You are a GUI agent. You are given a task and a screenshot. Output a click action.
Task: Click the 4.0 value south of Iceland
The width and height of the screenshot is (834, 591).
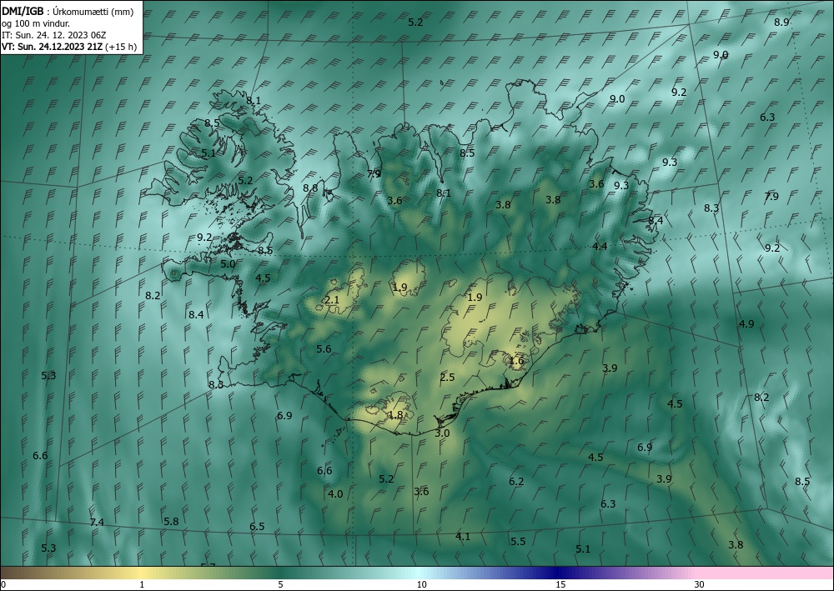335,493
